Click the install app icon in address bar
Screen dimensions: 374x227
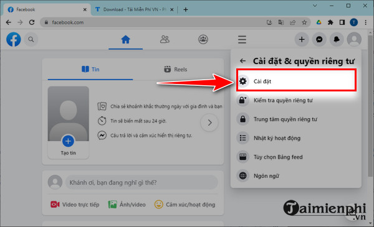pyautogui.click(x=269, y=22)
